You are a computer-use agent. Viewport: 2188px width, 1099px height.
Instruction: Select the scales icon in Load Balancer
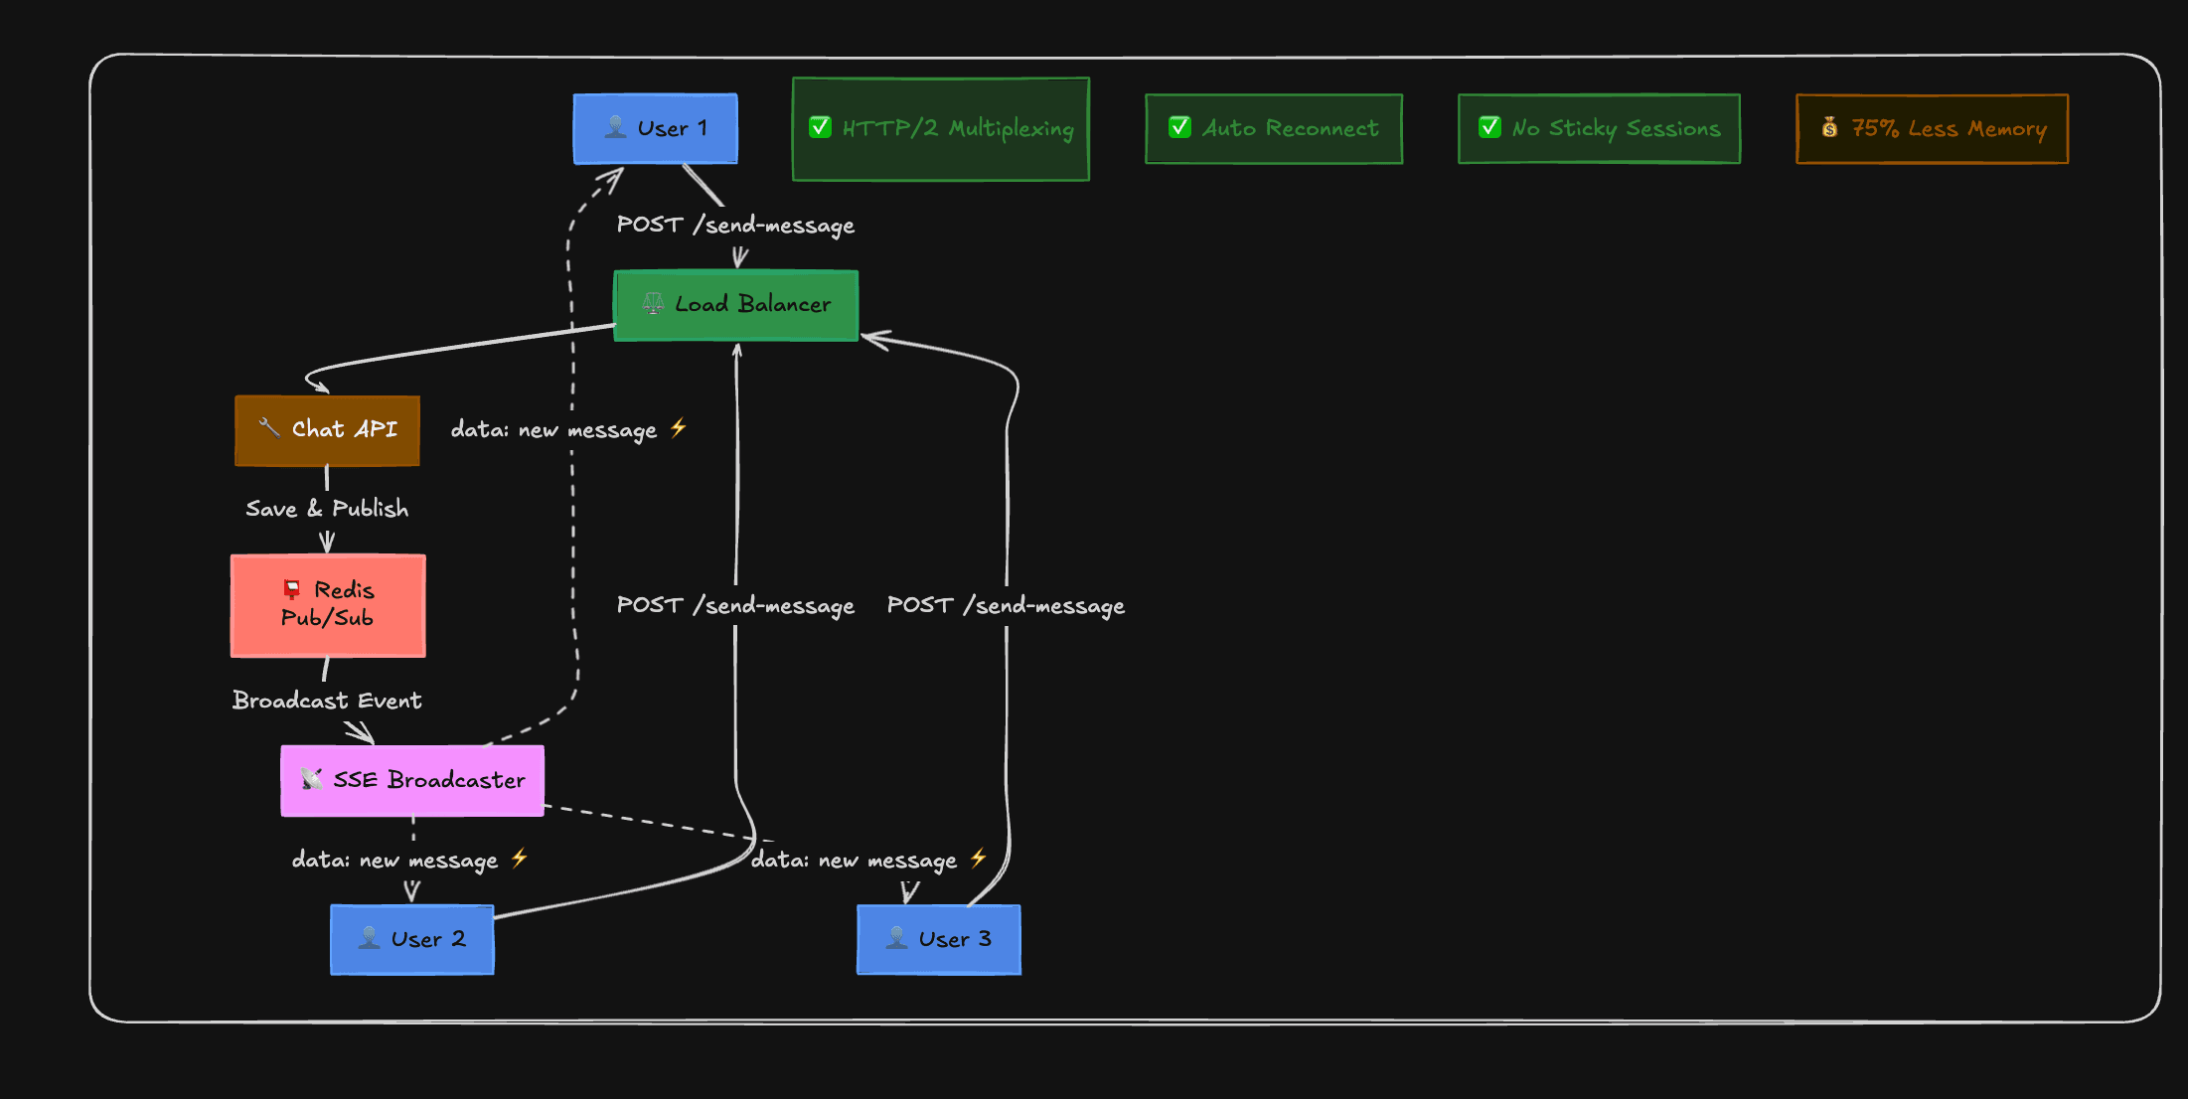(654, 304)
